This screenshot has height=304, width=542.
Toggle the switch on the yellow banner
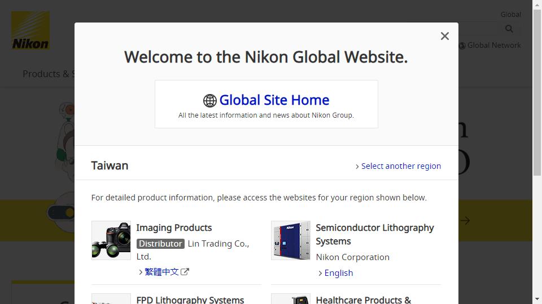[x=62, y=213]
